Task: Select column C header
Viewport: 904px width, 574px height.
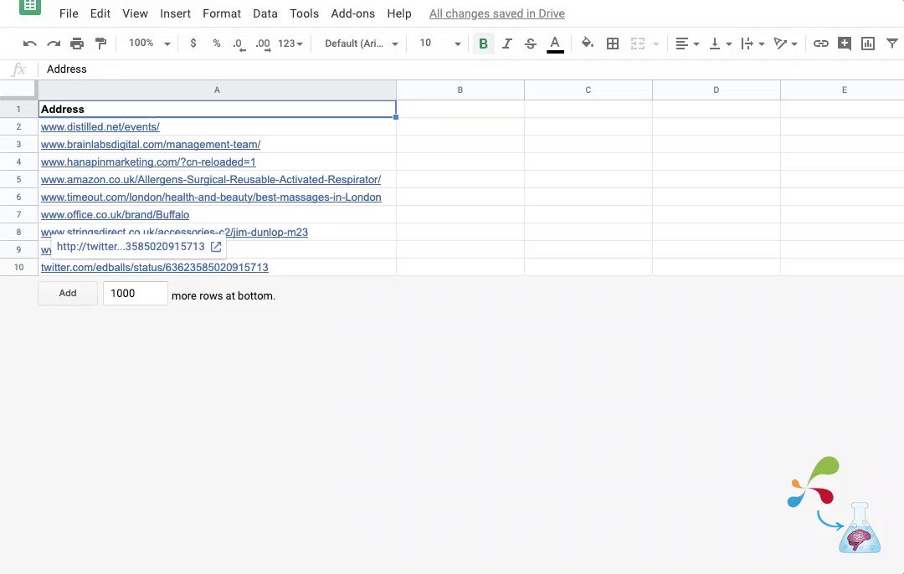Action: 588,90
